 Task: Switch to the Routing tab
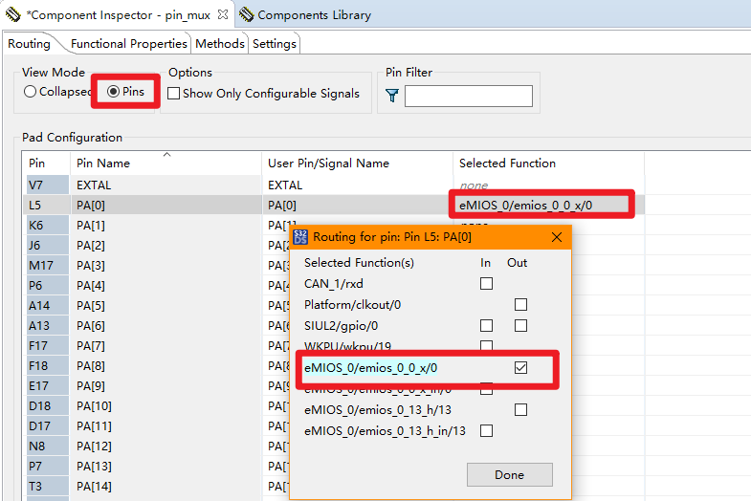tap(29, 44)
